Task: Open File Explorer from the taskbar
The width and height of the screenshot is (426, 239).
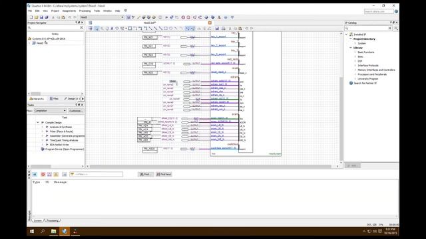Action: click(53, 231)
